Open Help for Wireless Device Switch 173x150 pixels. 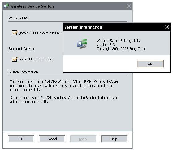pos(114,139)
